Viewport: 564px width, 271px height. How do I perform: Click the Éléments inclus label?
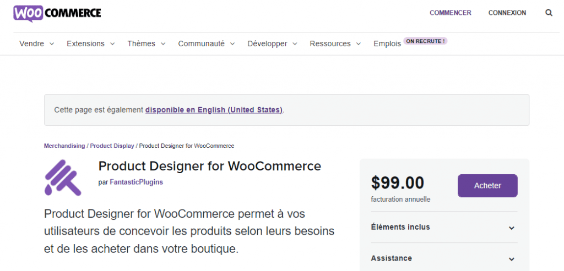click(x=400, y=227)
